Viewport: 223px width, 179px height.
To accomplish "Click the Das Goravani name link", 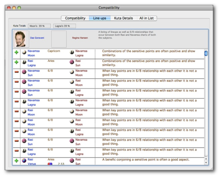I will [37, 38].
